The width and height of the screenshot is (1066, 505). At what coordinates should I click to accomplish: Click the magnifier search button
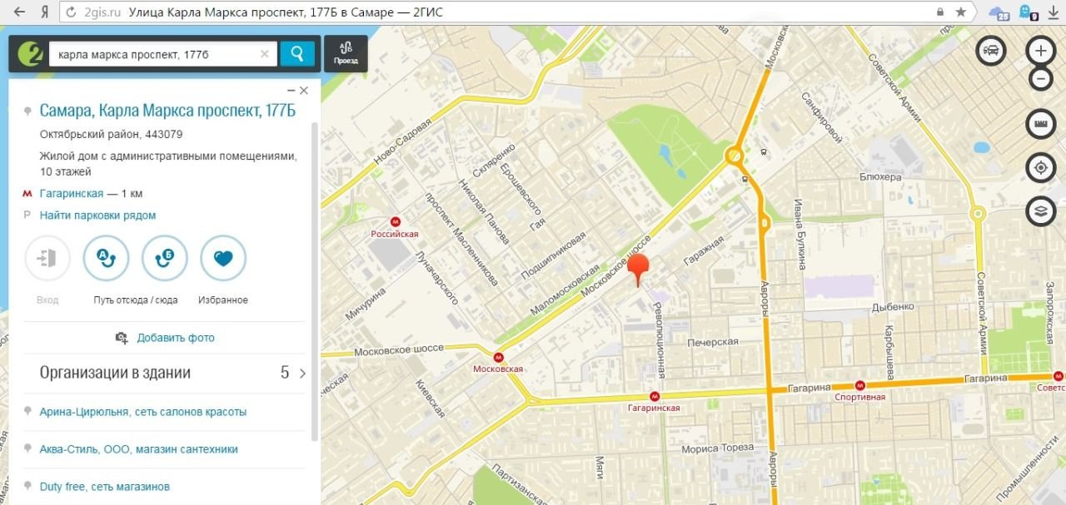click(x=296, y=54)
